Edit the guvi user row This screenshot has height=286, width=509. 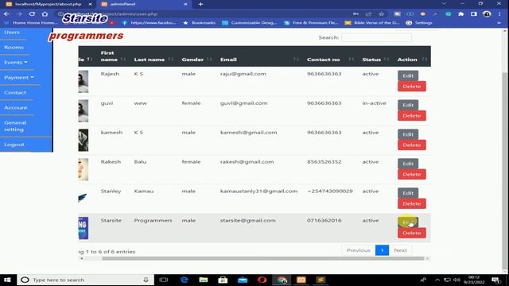coord(408,105)
